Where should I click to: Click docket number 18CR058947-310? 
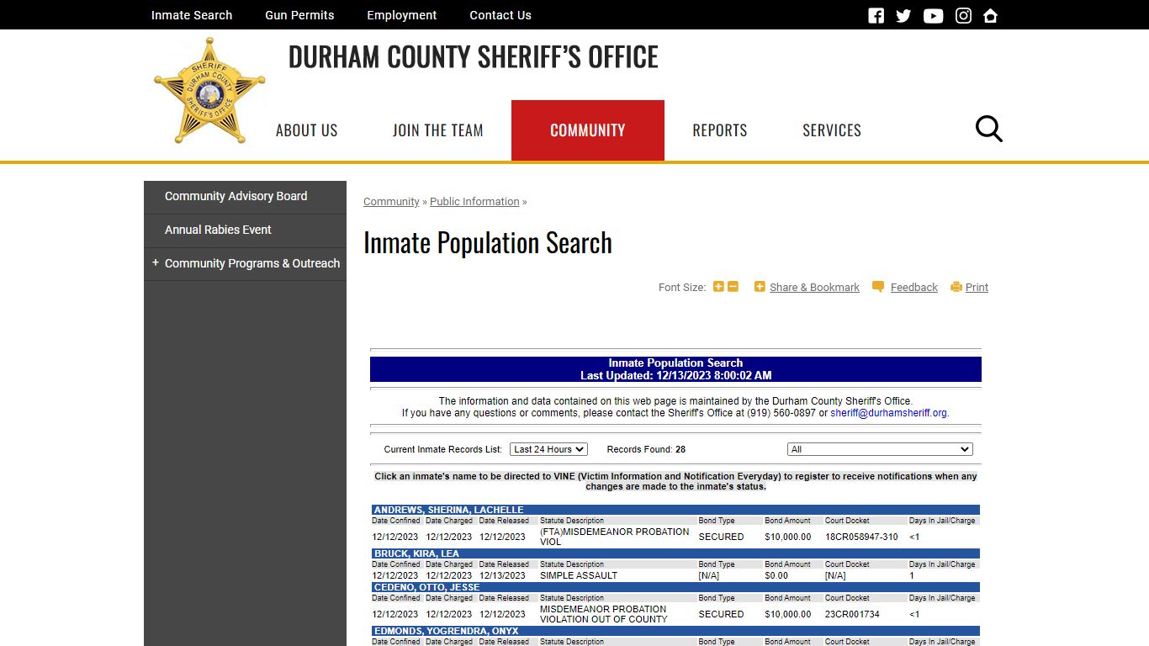(x=861, y=537)
